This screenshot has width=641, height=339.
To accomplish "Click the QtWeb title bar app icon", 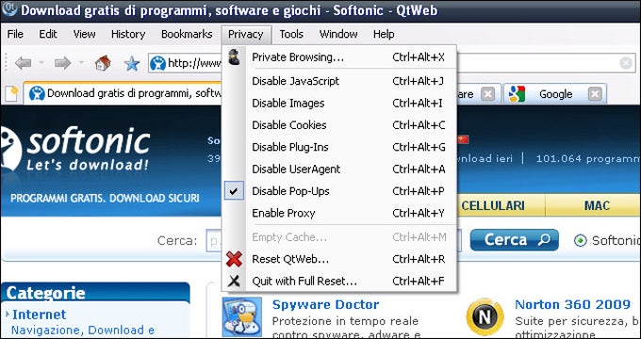I will (x=9, y=9).
